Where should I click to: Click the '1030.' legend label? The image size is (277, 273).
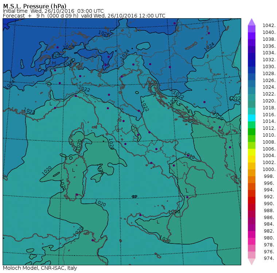[x=269, y=67]
